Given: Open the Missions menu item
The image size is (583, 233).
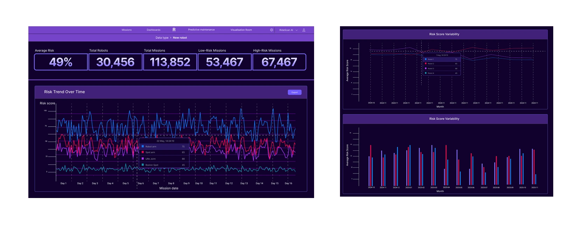Looking at the screenshot, I should coord(126,30).
